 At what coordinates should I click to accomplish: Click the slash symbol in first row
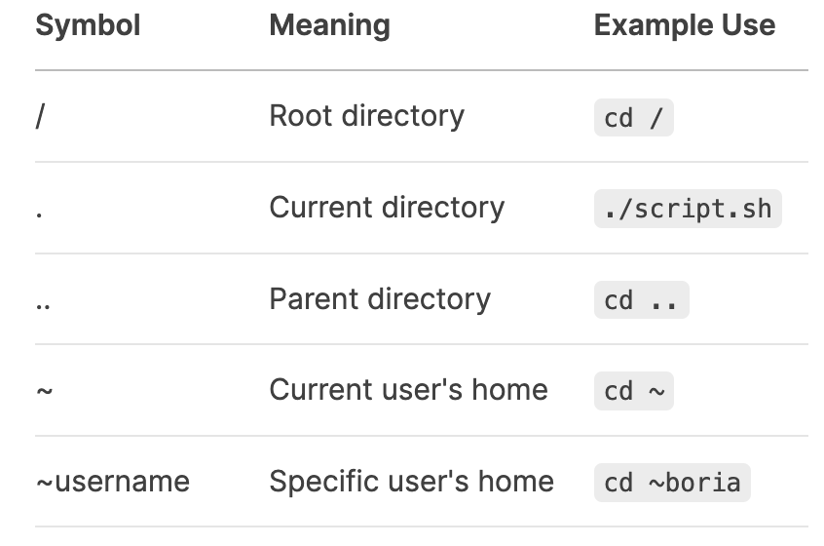41,116
